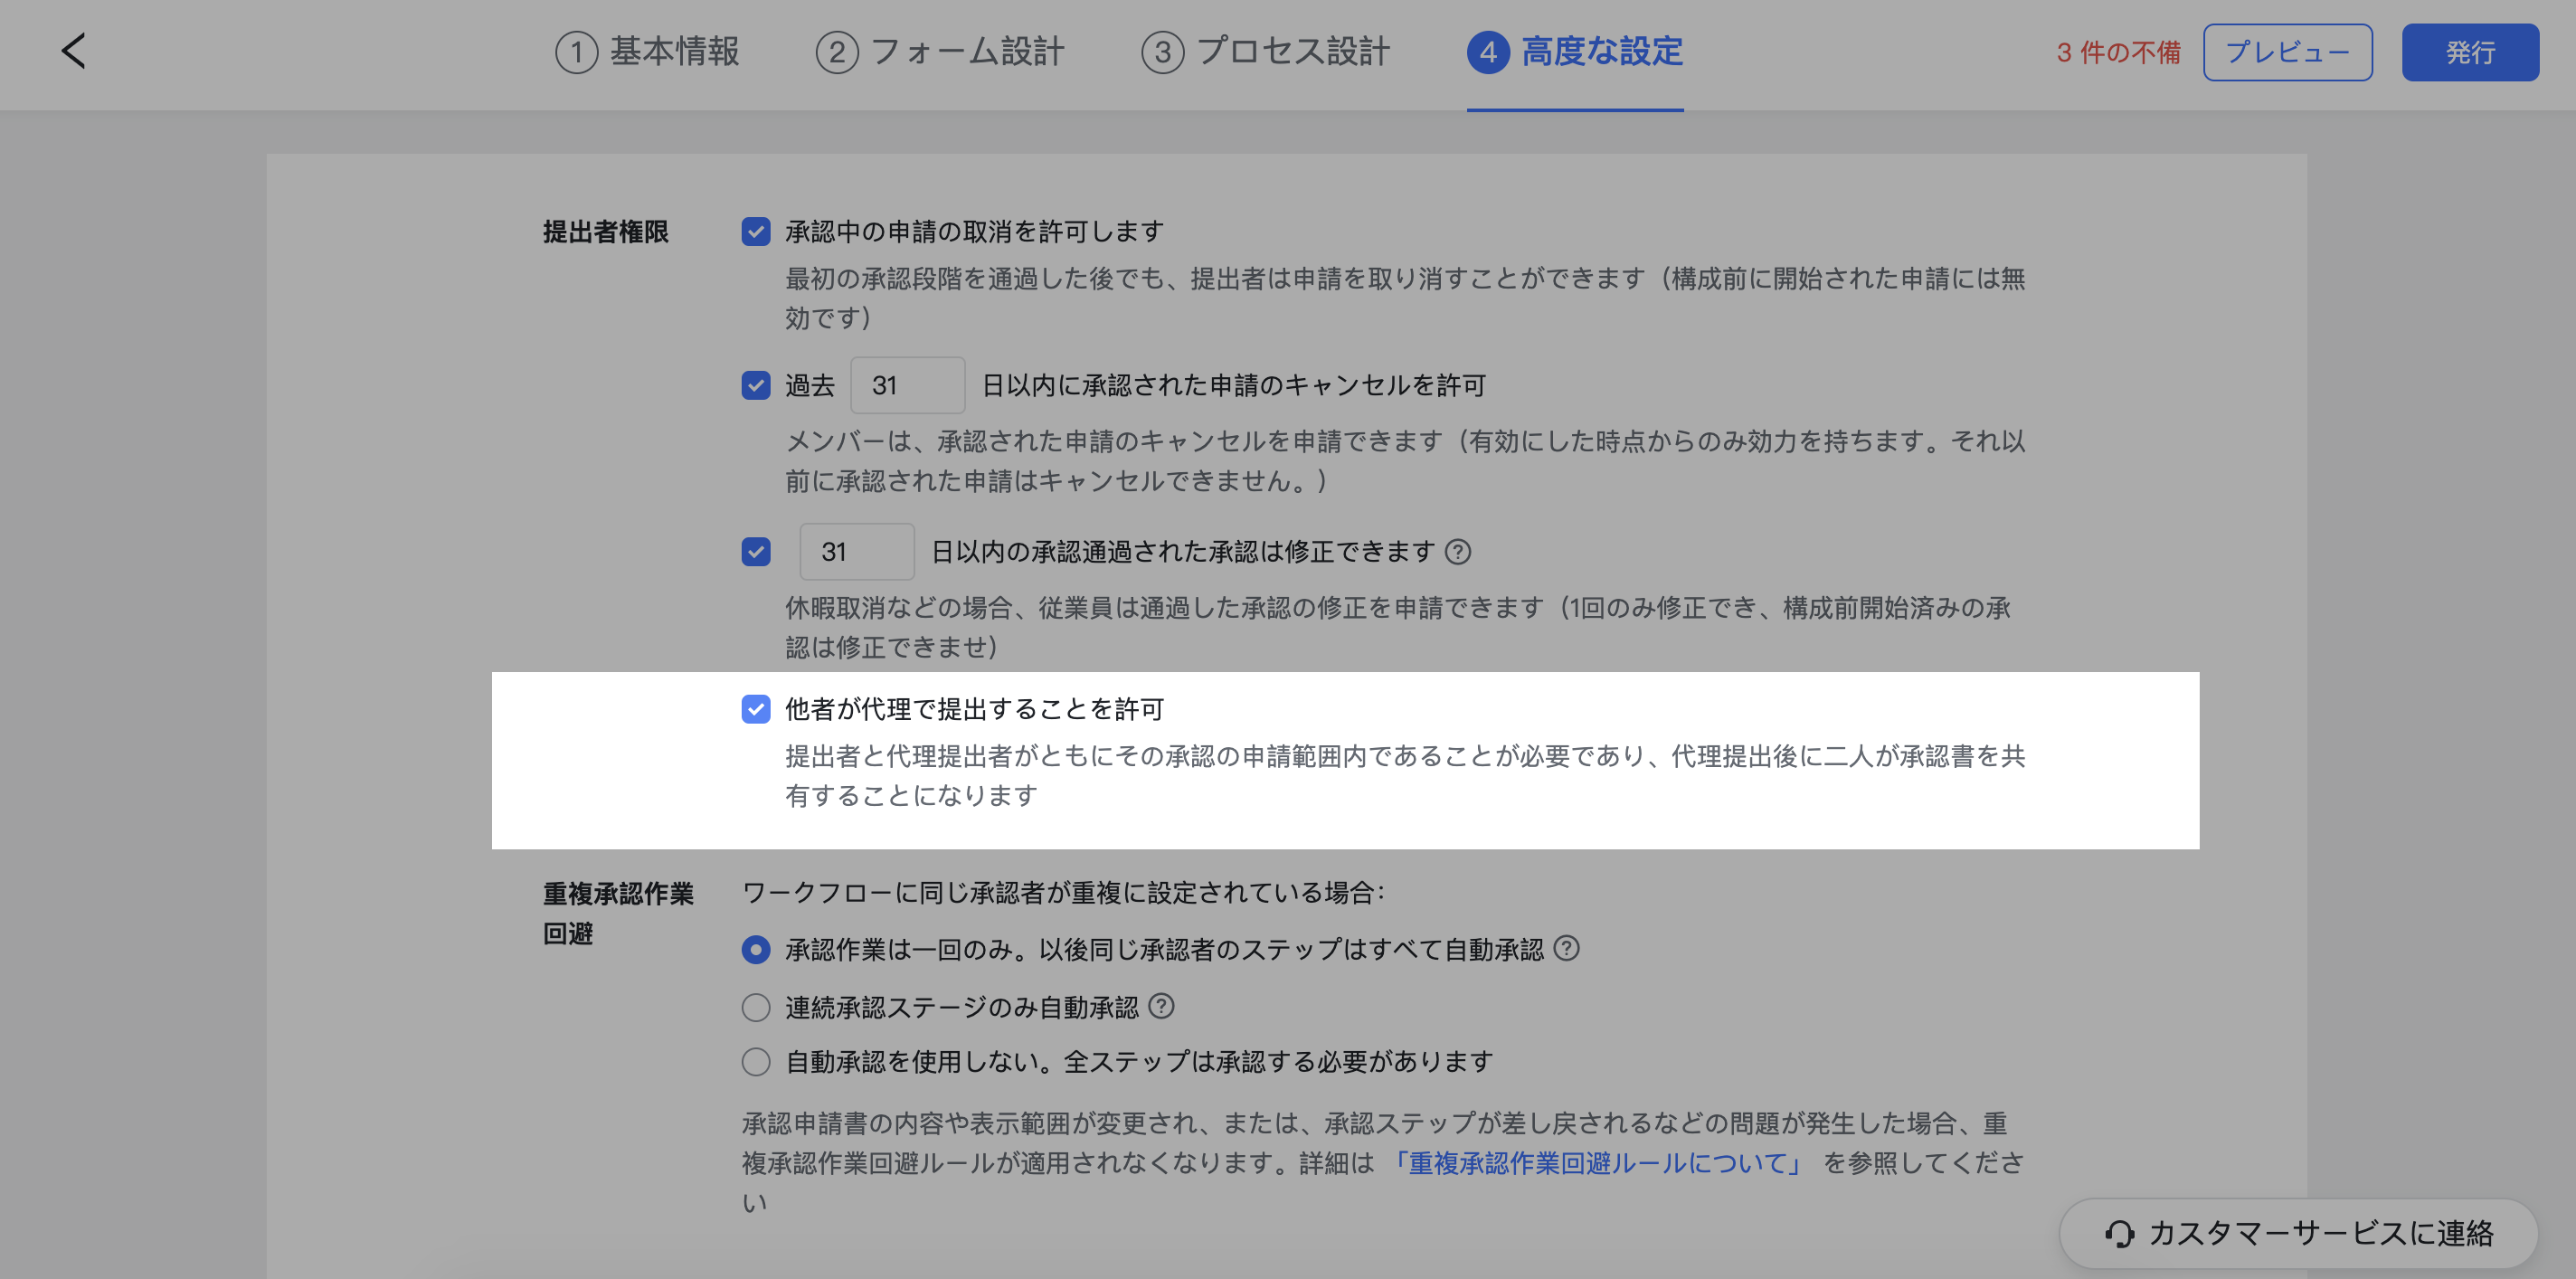Click the 発行 publish button
Image resolution: width=2576 pixels, height=1279 pixels.
pos(2469,52)
